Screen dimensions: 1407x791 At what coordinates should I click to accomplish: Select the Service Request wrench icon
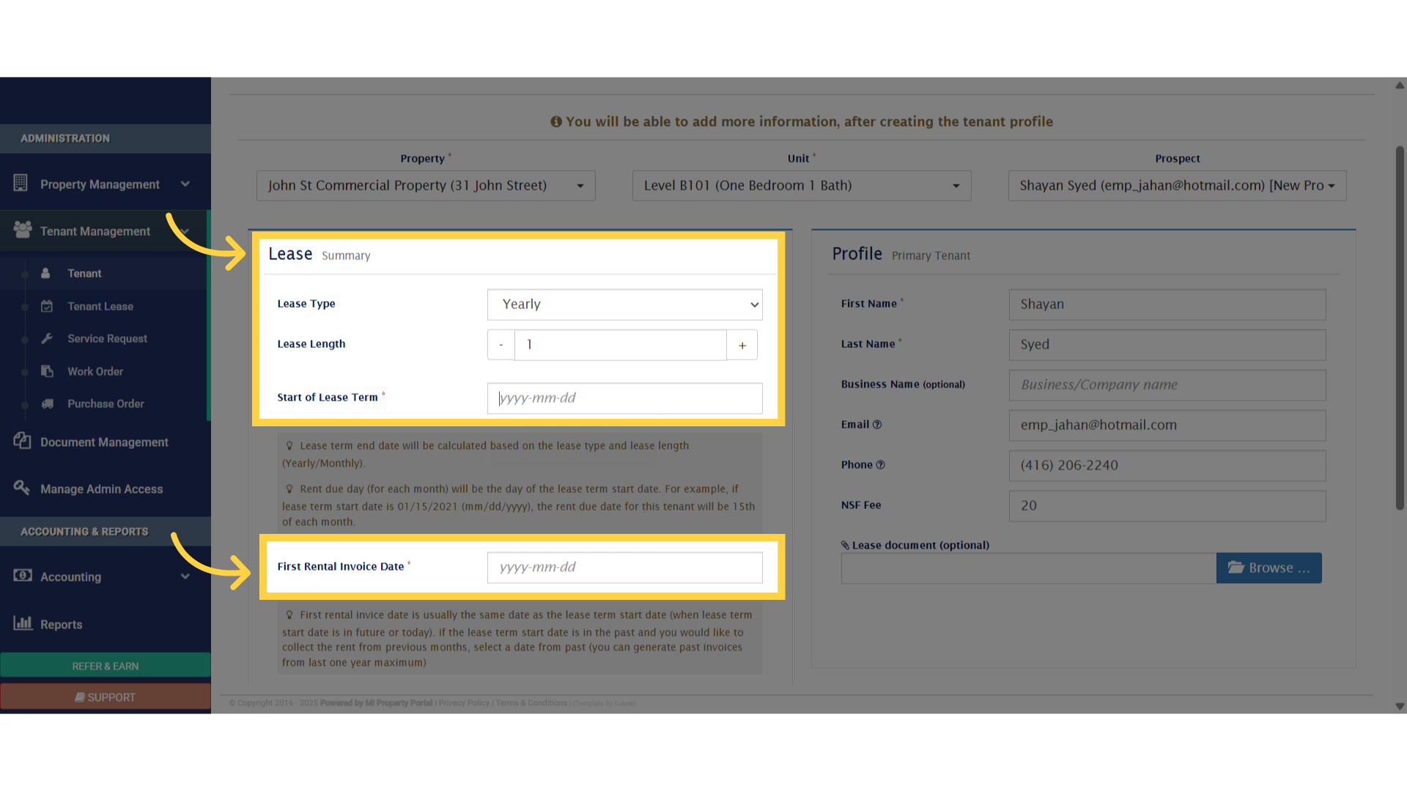pyautogui.click(x=47, y=338)
